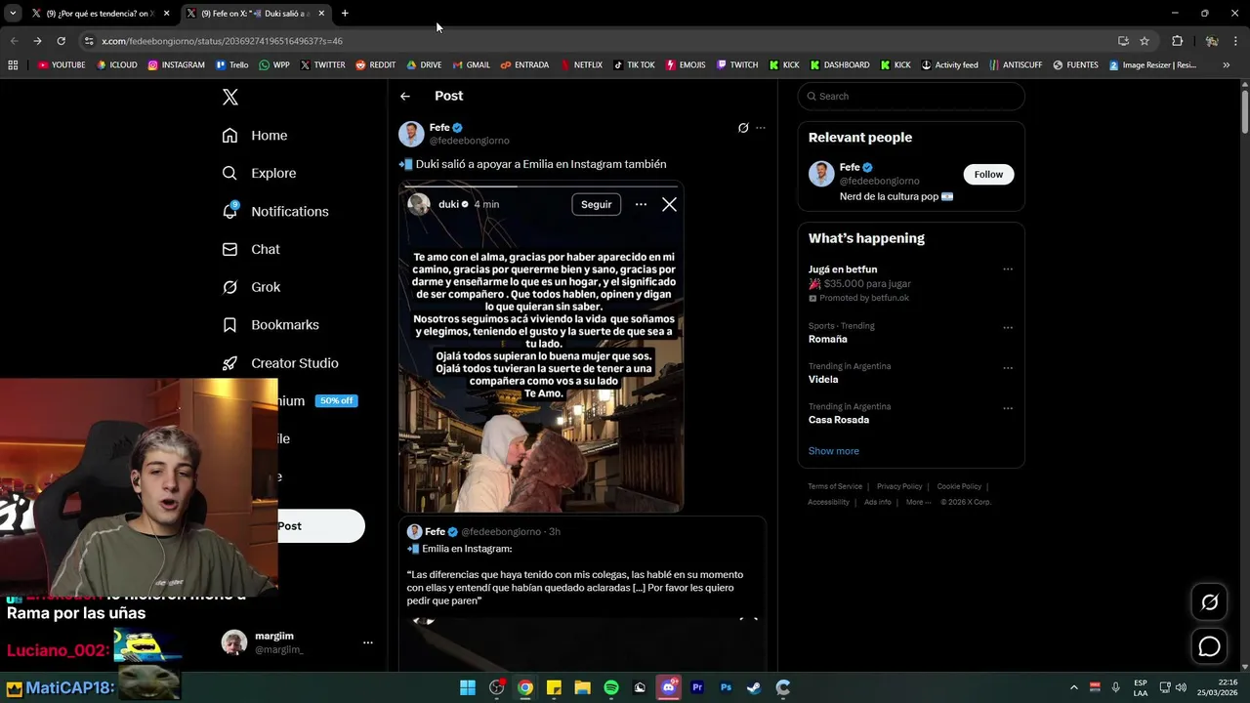Click Grok icon on Fefe's post
The height and width of the screenshot is (703, 1250).
743,128
